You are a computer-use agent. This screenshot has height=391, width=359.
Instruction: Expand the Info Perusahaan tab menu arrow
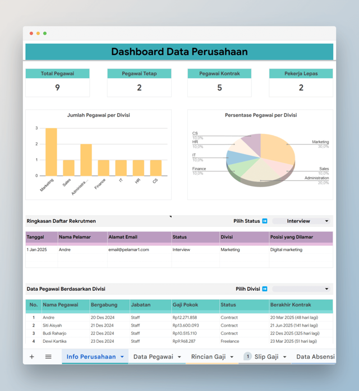coord(122,357)
